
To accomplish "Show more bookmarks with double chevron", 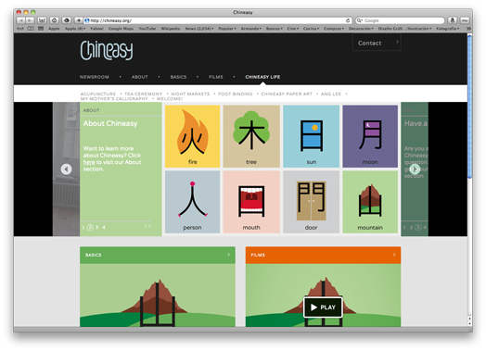I will point(468,29).
